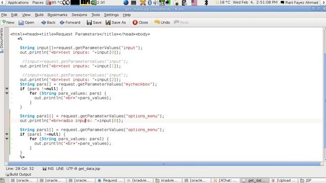Open the 18 °C weather applet
Image resolution: width=326 pixels, height=183 pixels.
click(x=223, y=3)
